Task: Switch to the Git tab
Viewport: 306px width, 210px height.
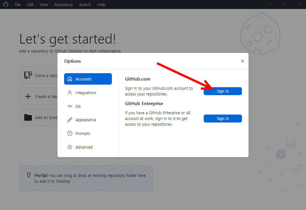Action: [88, 106]
